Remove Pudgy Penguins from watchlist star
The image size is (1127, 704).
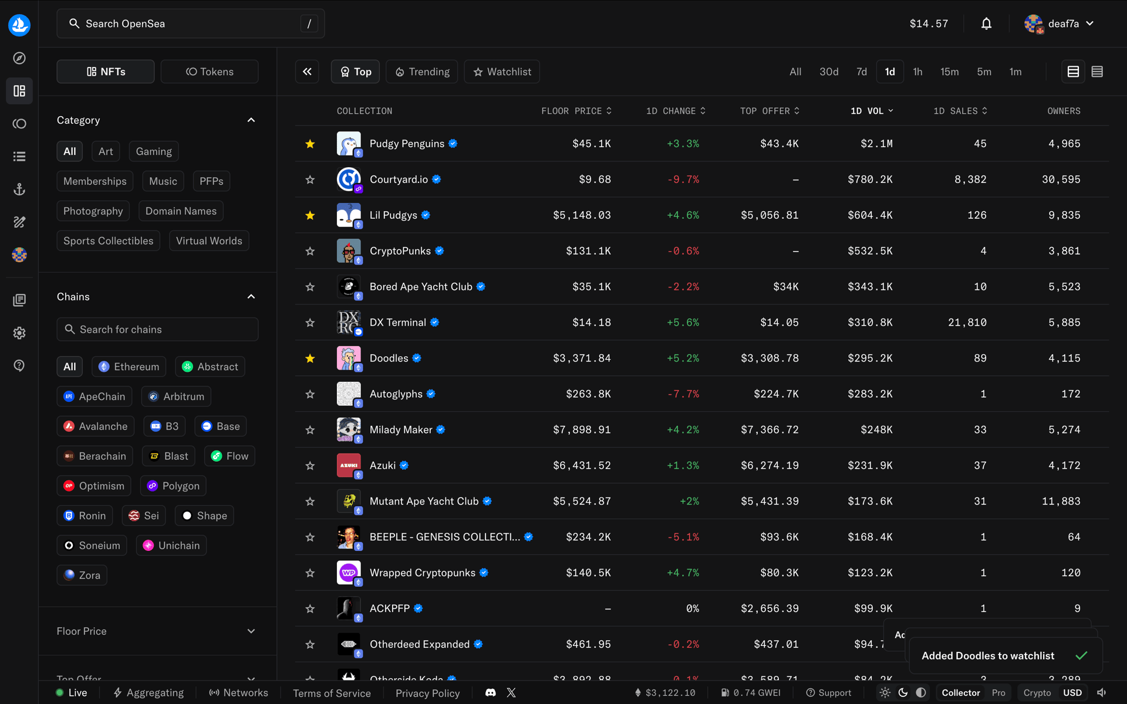pos(310,144)
